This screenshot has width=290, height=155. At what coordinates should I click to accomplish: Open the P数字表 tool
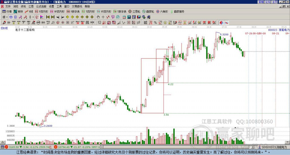click(73, 11)
